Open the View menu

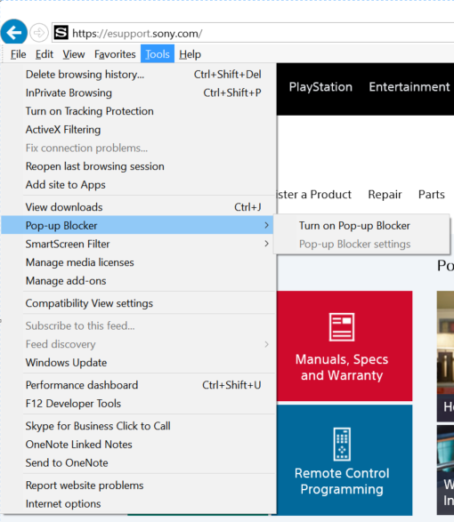pyautogui.click(x=74, y=54)
